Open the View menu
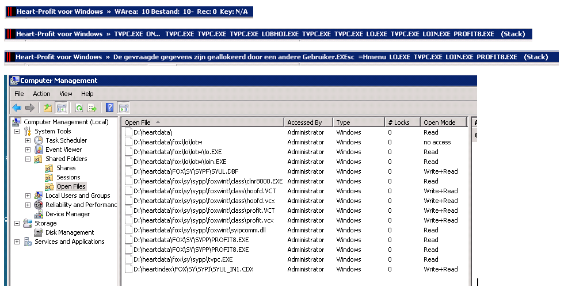 pyautogui.click(x=66, y=94)
